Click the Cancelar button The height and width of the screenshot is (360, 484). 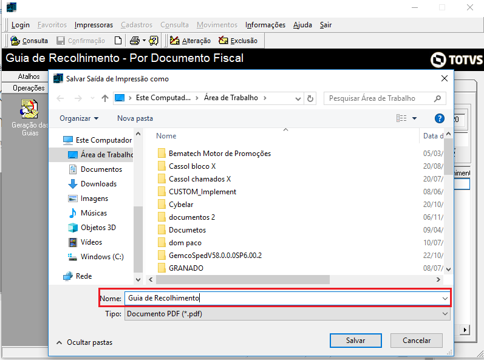417,341
